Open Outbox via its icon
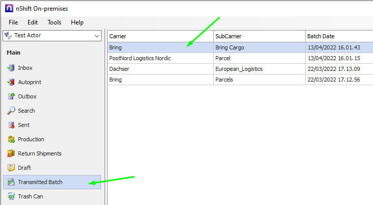This screenshot has width=373, height=205. point(11,96)
